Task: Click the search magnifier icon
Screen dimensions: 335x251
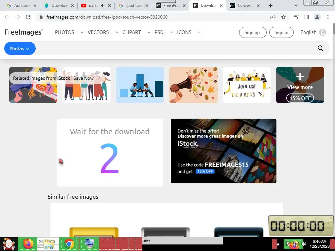Action: [321, 48]
